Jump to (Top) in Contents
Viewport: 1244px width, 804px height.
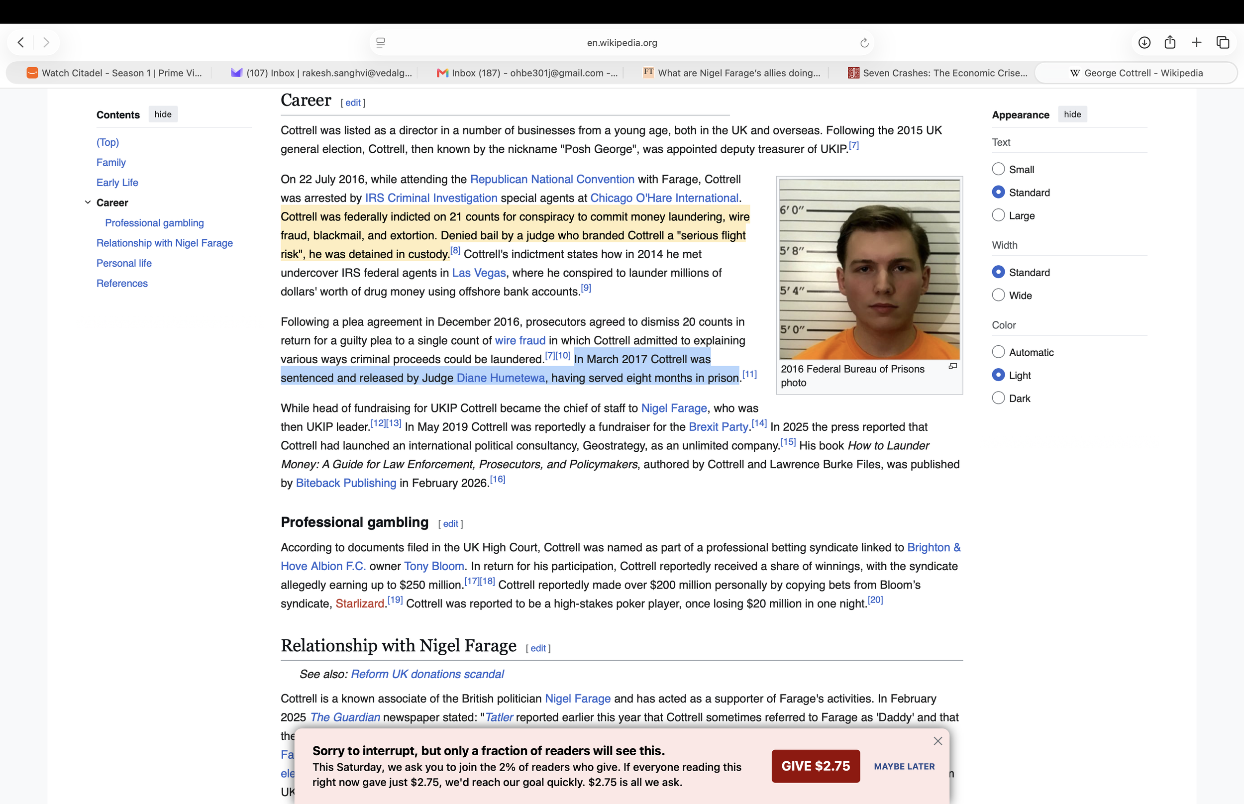point(107,142)
